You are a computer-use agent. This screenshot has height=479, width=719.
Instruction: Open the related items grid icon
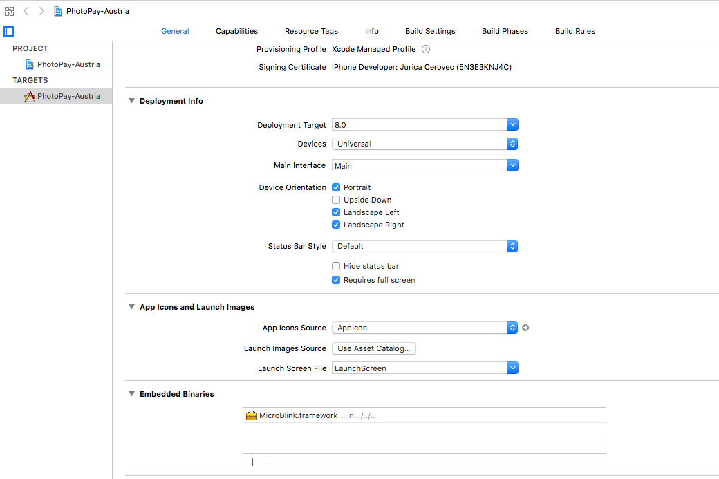(x=9, y=11)
